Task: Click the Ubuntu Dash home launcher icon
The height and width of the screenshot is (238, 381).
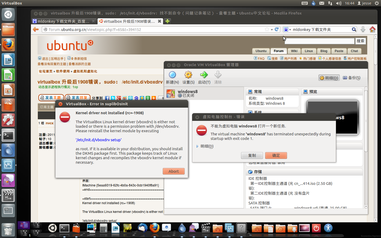Action: 8,14
